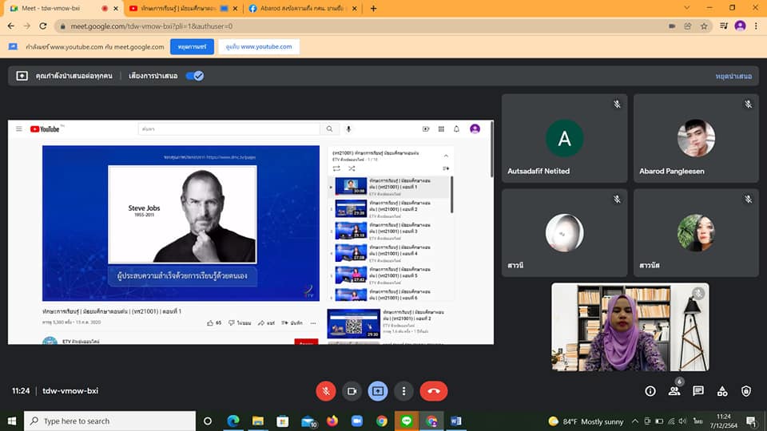Image resolution: width=767 pixels, height=431 pixels.
Task: Open host controls shield icon
Action: tap(746, 391)
